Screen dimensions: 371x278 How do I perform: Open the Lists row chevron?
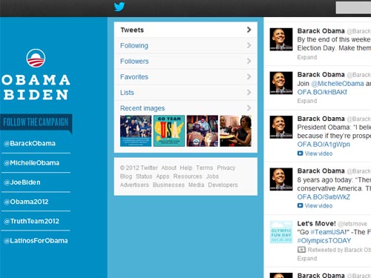pos(249,93)
